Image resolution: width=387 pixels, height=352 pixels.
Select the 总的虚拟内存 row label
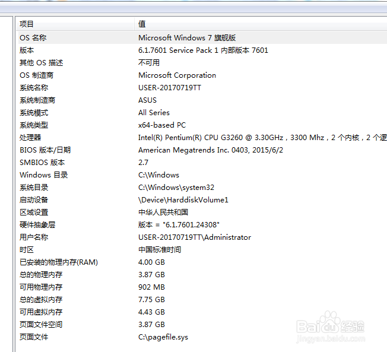click(41, 300)
